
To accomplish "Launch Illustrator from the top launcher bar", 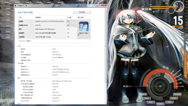I will point(17,2).
